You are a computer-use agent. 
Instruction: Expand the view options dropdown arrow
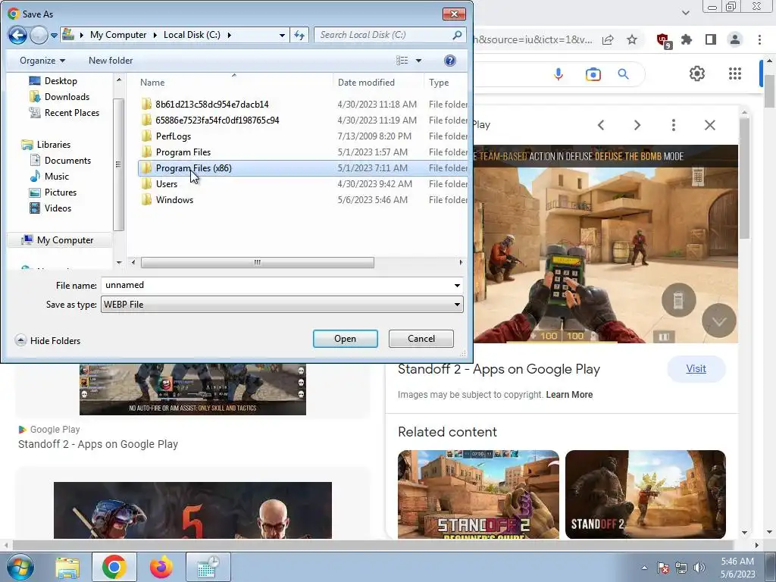click(418, 61)
